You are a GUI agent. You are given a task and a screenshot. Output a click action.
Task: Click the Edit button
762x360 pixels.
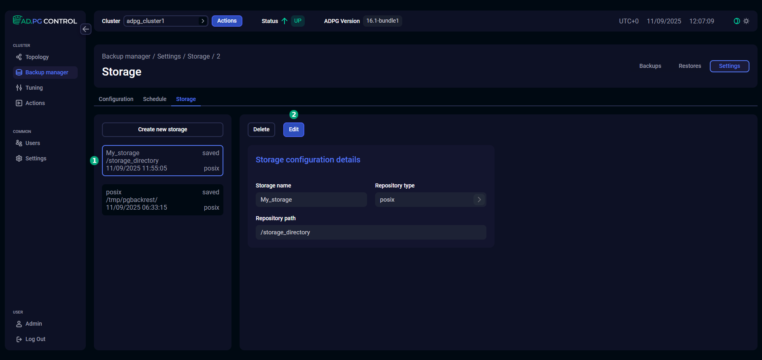[293, 130]
